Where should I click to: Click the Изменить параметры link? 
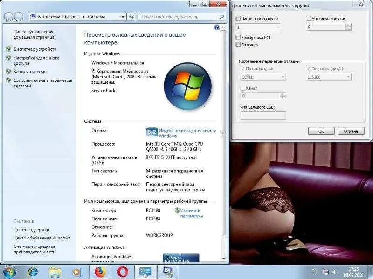tap(191, 213)
